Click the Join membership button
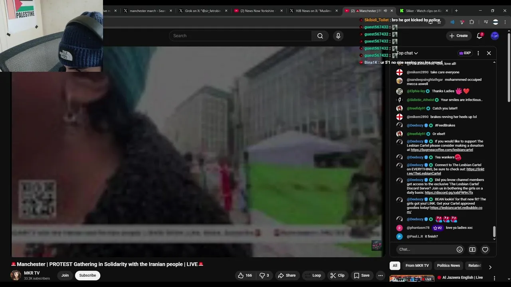The width and height of the screenshot is (511, 287). [65, 275]
